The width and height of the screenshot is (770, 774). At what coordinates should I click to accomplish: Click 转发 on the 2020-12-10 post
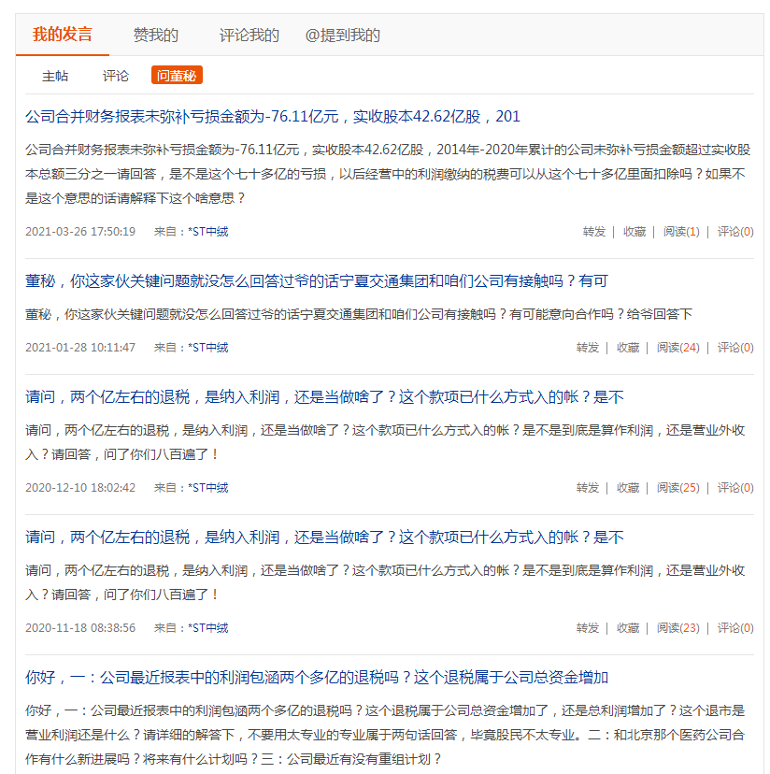click(588, 488)
